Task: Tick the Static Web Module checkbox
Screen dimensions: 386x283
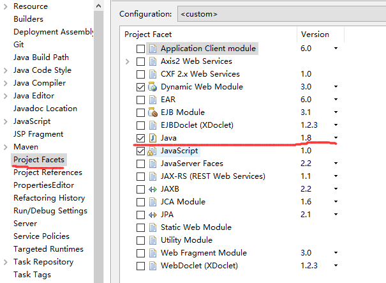Action: (140, 227)
